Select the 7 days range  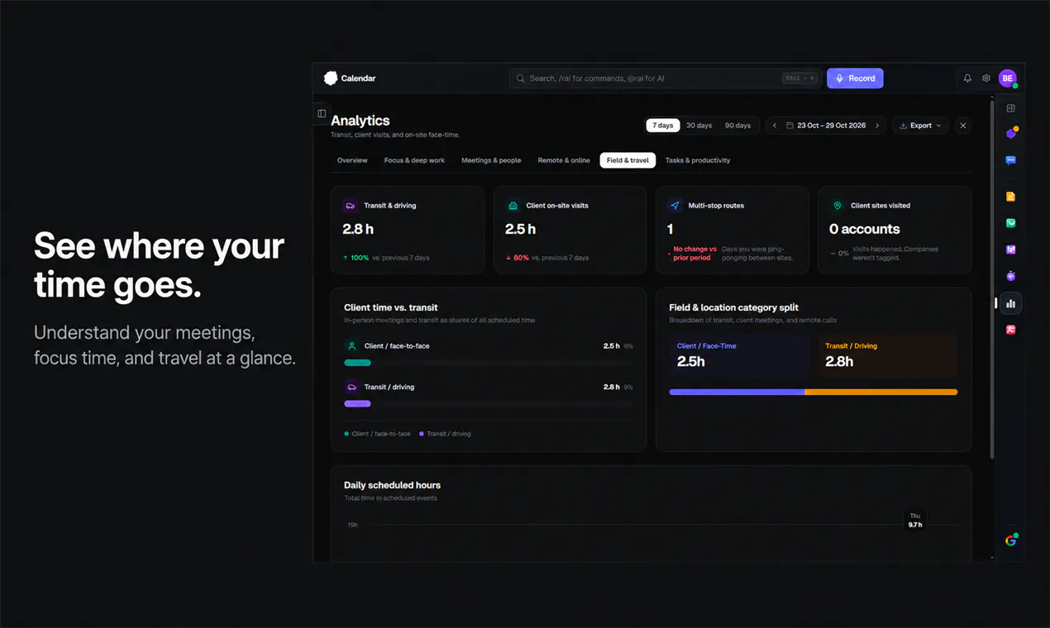[663, 126]
